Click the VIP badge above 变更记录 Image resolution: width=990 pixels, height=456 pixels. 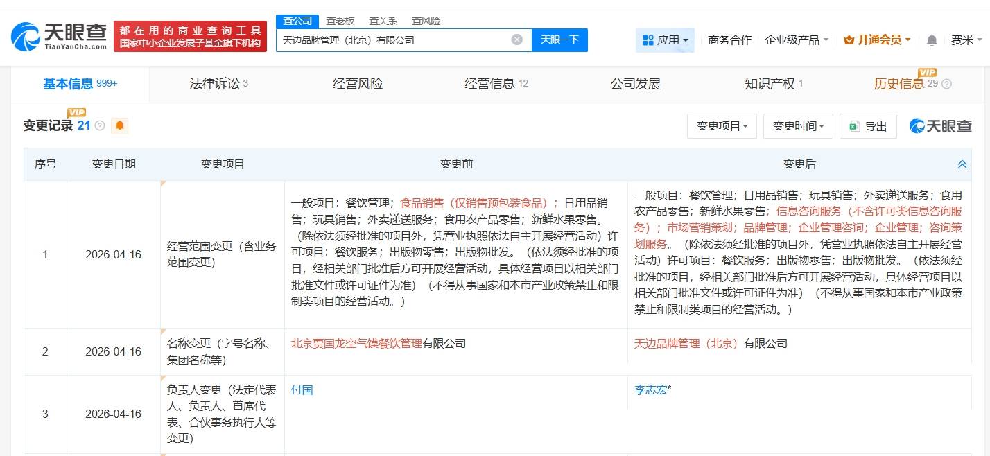76,112
